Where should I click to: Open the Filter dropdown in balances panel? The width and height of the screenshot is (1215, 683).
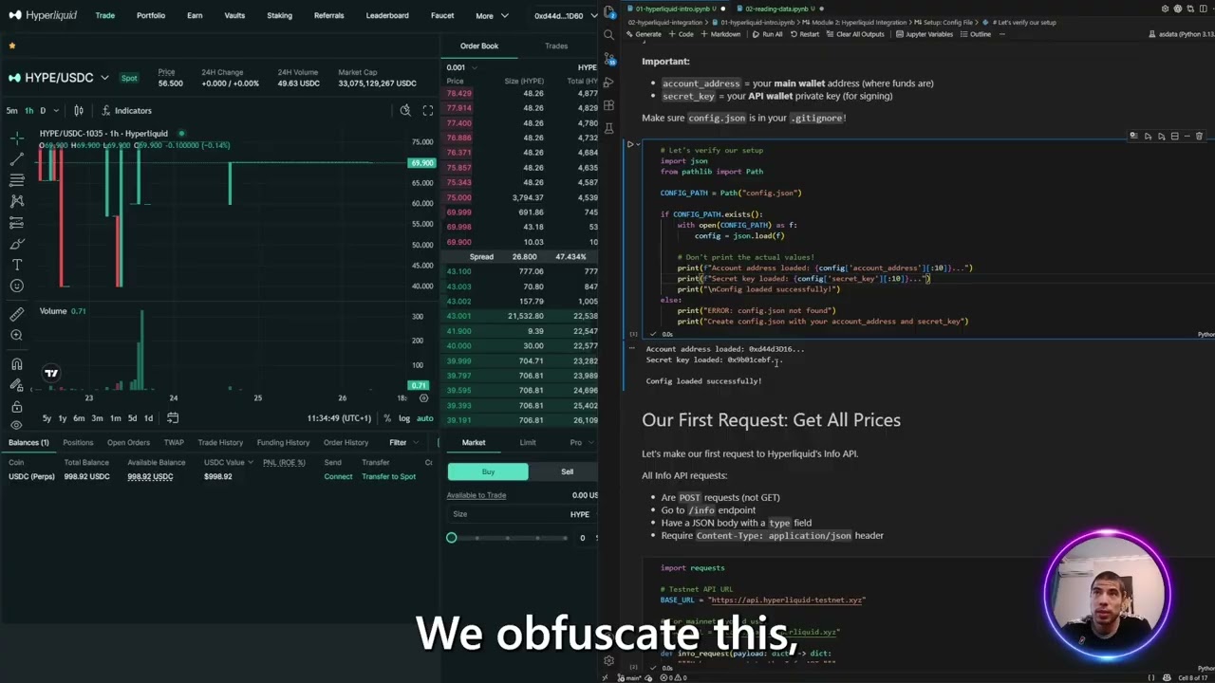click(403, 442)
